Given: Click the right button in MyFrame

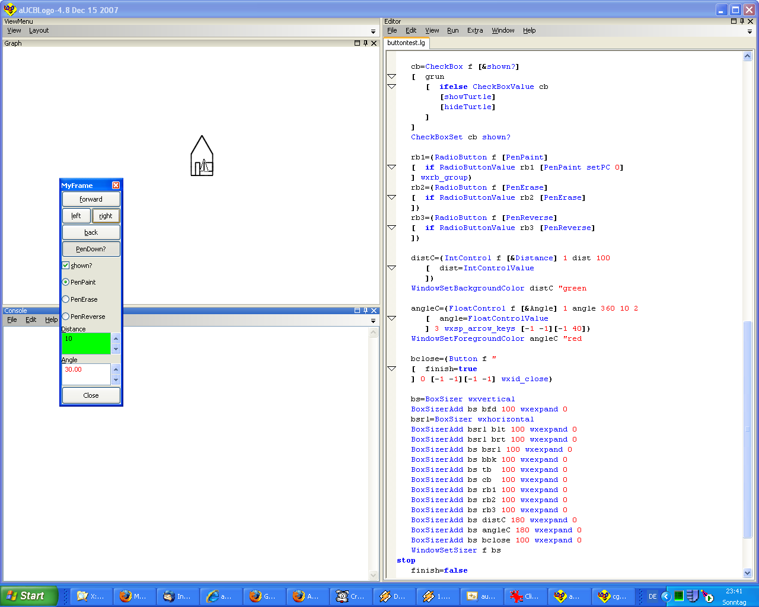Looking at the screenshot, I should point(106,216).
